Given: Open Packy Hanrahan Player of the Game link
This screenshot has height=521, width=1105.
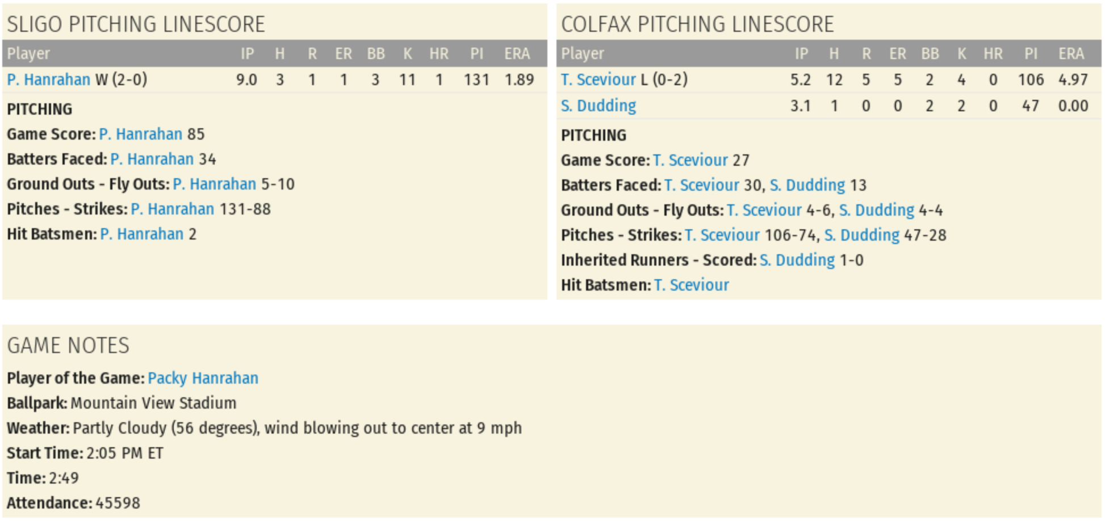Looking at the screenshot, I should click(203, 378).
